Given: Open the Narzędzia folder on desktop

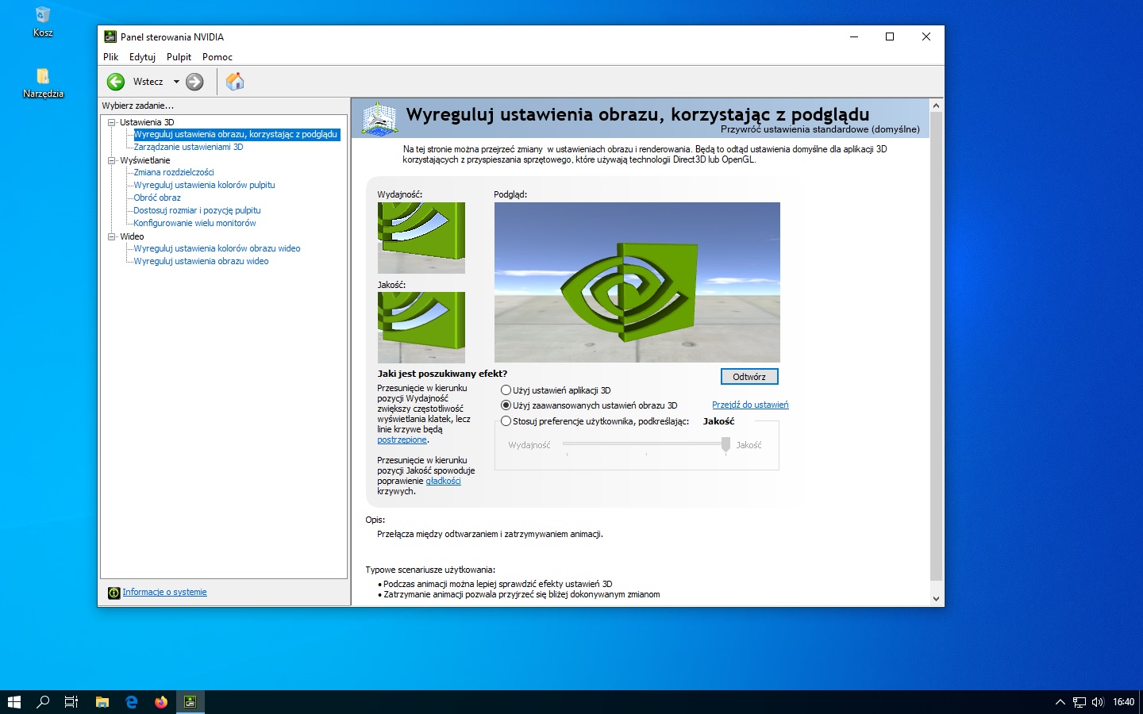Looking at the screenshot, I should pos(43,78).
